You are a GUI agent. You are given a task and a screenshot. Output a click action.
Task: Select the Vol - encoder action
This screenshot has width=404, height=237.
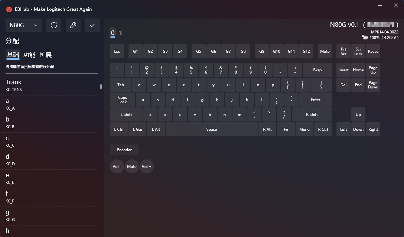tap(117, 166)
